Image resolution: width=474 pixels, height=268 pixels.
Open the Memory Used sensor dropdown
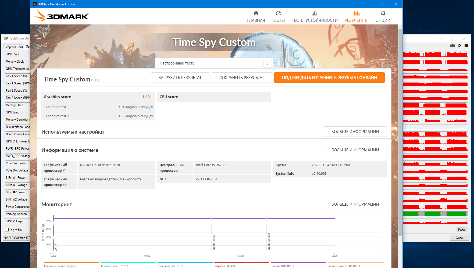(x=17, y=105)
